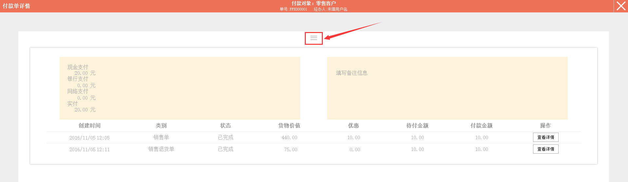The width and height of the screenshot is (628, 182).
Task: Click the 银行支付 label
Action: [78, 79]
